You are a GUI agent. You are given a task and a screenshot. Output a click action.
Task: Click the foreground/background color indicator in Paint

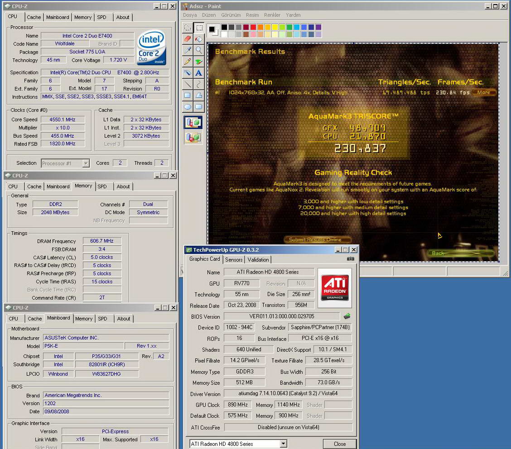pyautogui.click(x=213, y=30)
